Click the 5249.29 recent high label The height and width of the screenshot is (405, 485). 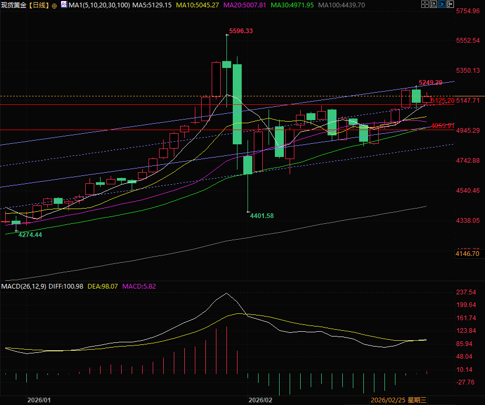[430, 83]
